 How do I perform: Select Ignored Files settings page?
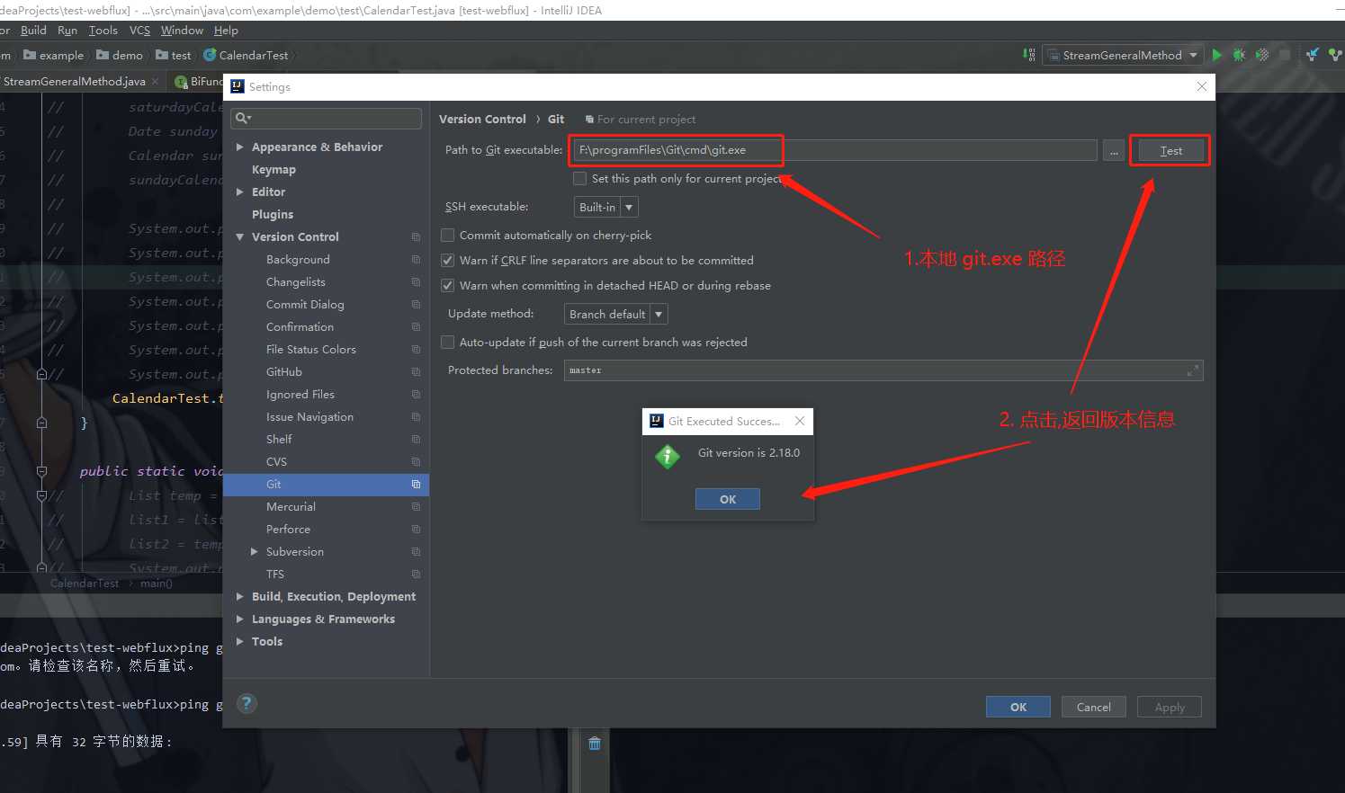300,394
